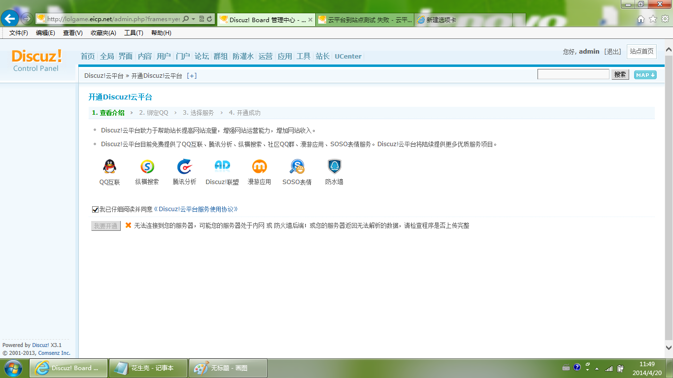Screen dimensions: 673x378
Task: Click the admin search input field
Action: click(x=573, y=74)
